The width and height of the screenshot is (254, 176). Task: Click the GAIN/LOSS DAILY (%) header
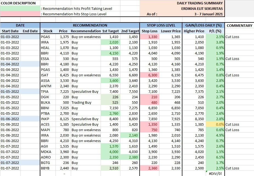pyautogui.click(x=204, y=25)
